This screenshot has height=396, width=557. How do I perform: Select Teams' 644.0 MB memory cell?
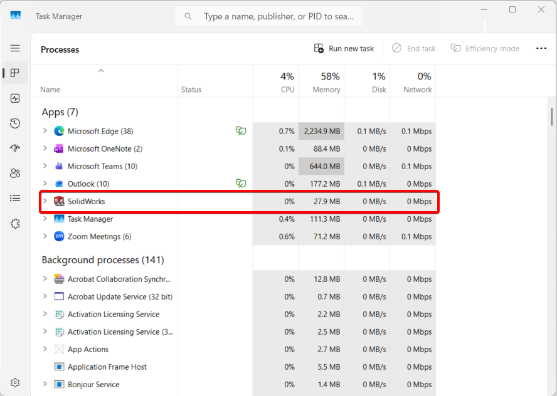click(x=321, y=166)
